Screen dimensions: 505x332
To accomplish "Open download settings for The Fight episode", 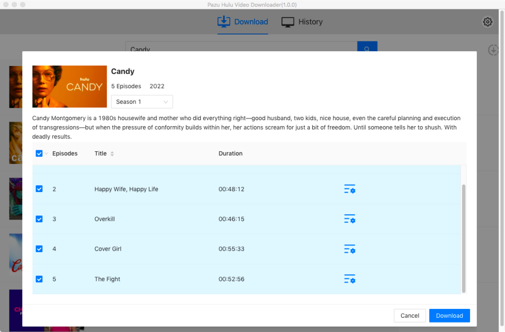I will [350, 279].
